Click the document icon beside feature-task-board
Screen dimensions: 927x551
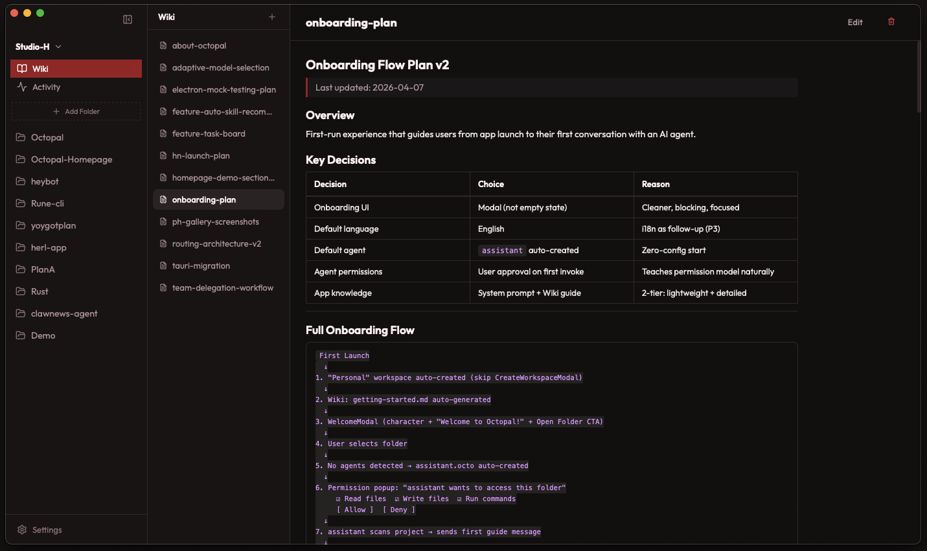click(163, 133)
